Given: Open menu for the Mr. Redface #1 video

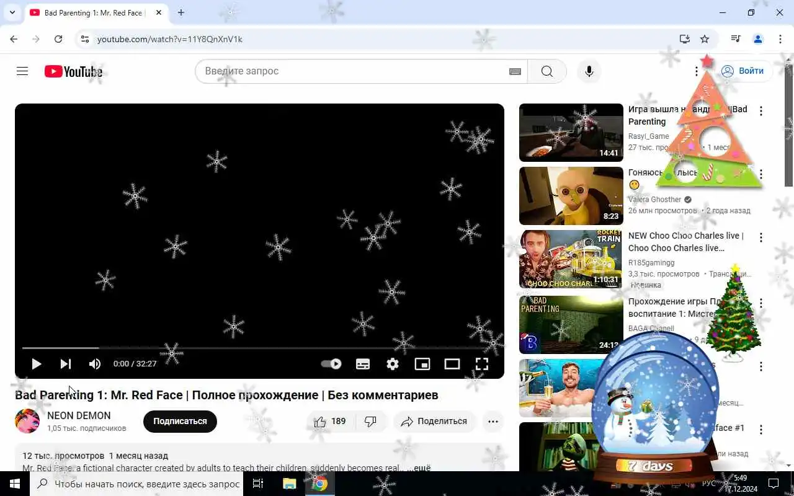Looking at the screenshot, I should tap(761, 430).
